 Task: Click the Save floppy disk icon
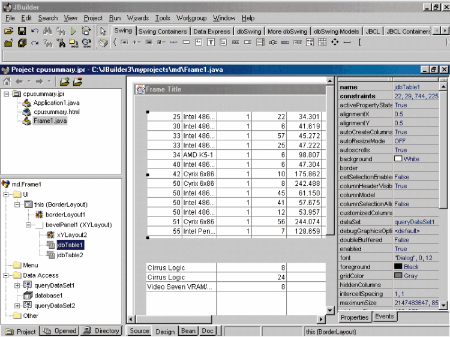pyautogui.click(x=22, y=31)
